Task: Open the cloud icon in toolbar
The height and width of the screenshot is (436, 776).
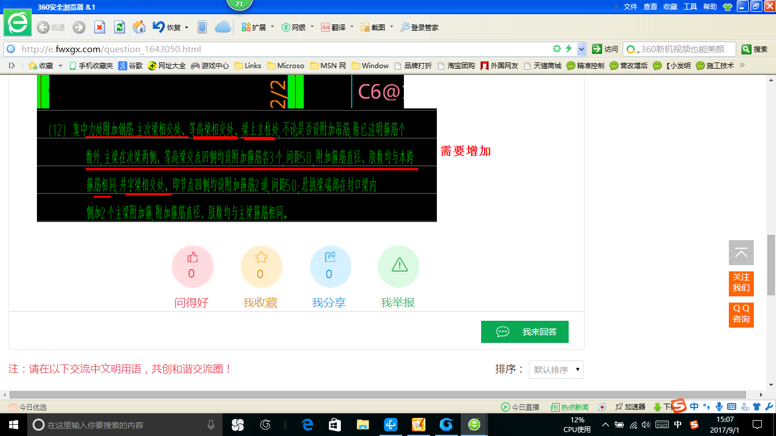Action: [223, 27]
